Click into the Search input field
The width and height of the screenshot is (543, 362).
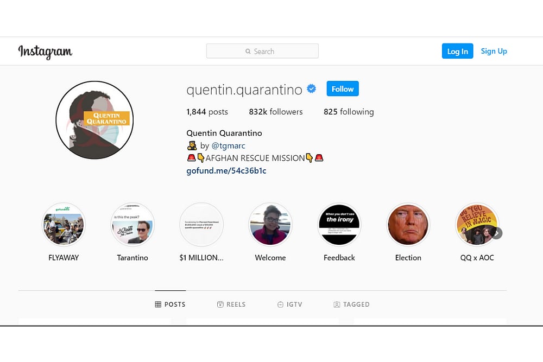(x=262, y=51)
